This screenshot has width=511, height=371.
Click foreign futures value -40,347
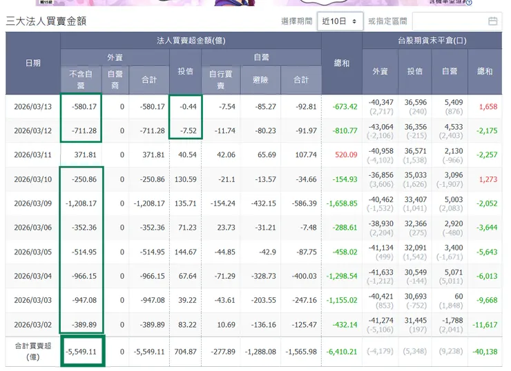pos(381,102)
